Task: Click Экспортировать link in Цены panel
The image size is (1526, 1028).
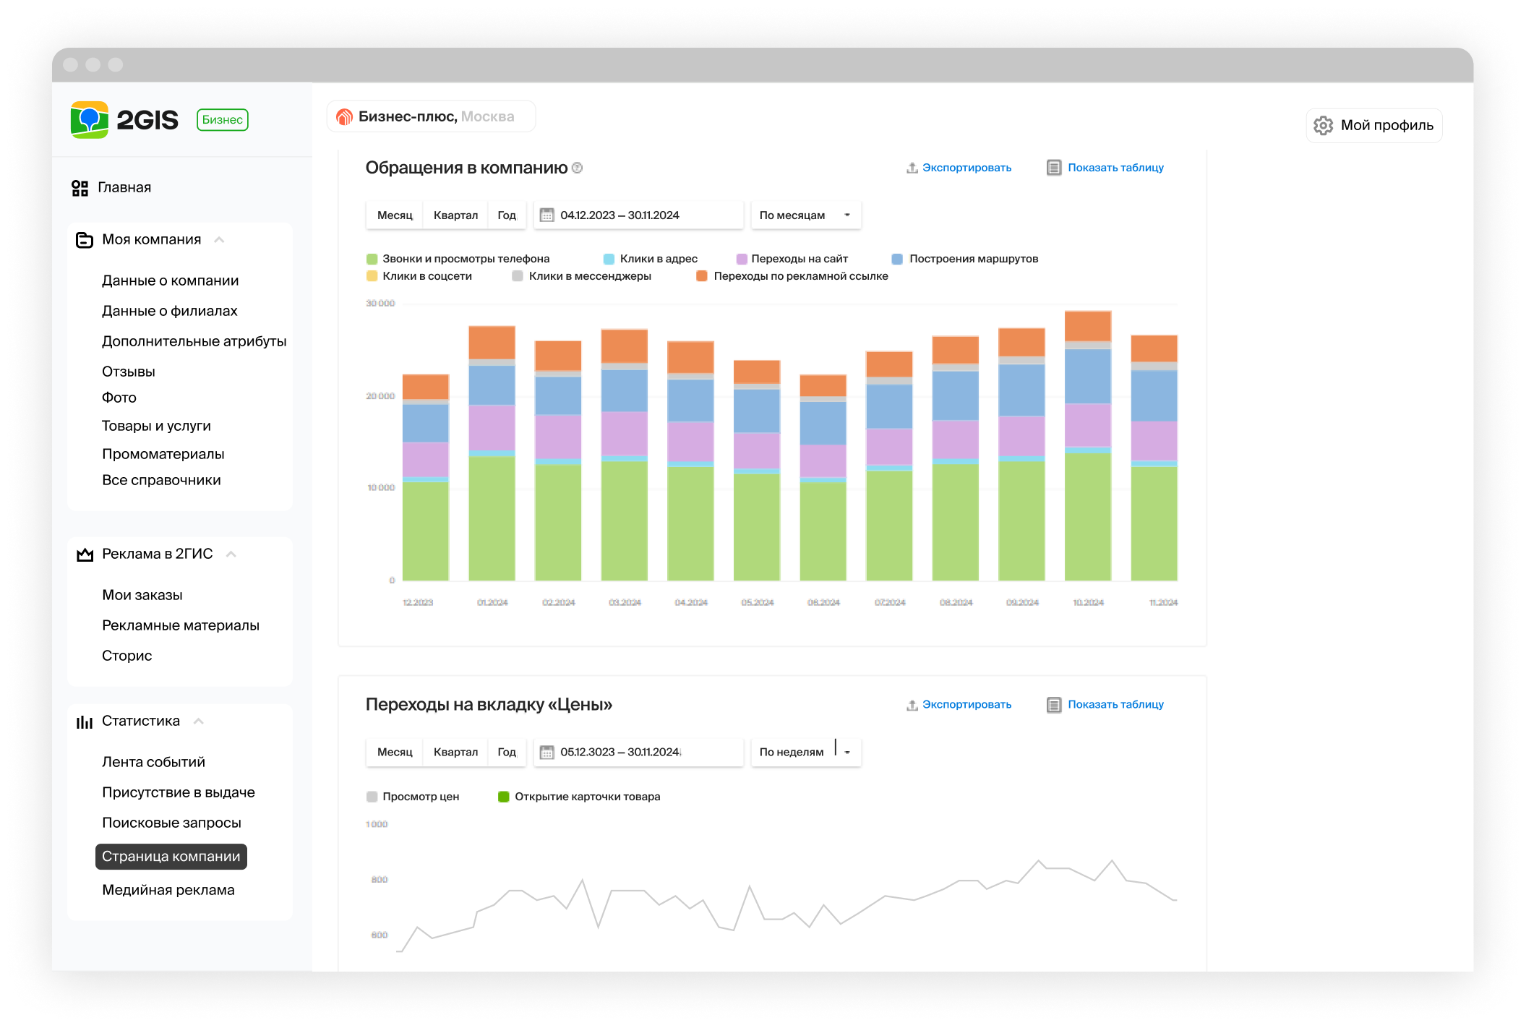Action: (x=966, y=705)
